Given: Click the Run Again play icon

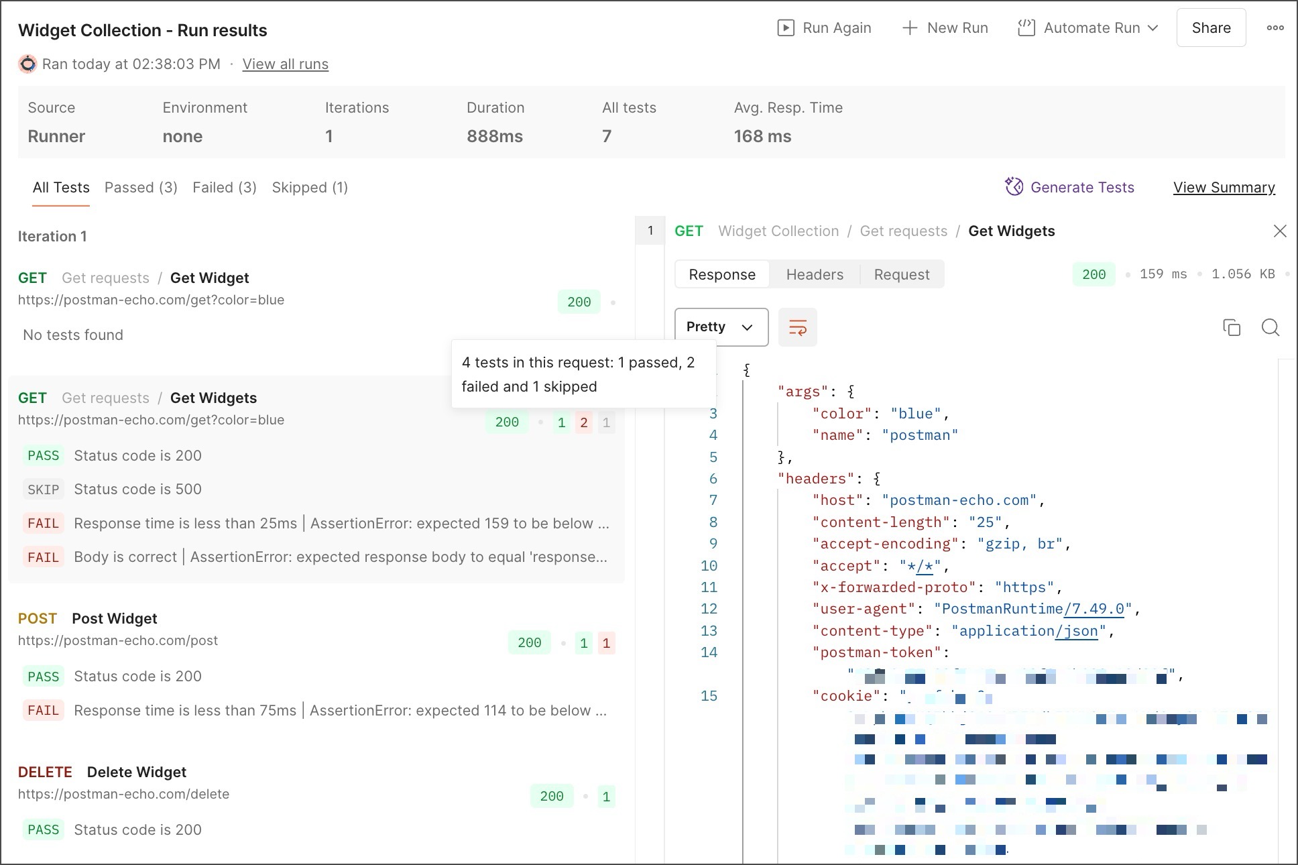Looking at the screenshot, I should pyautogui.click(x=785, y=27).
